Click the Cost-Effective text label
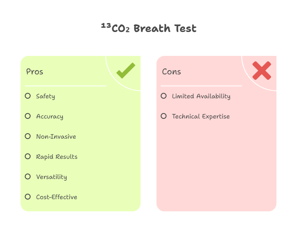297x242 pixels. tap(57, 197)
